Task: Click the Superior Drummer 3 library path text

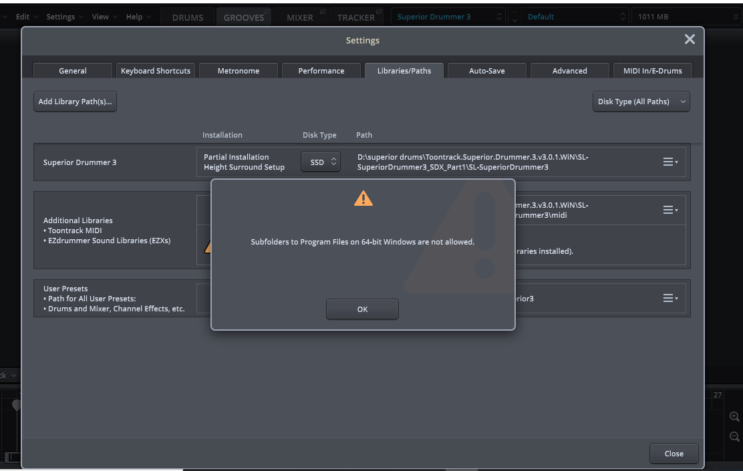Action: pos(473,162)
